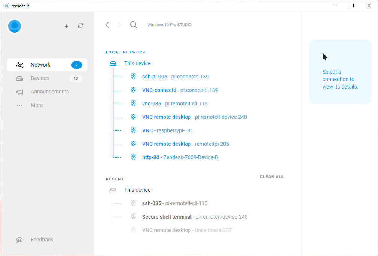The height and width of the screenshot is (256, 378).
Task: Click the Devices sidebar drive icon
Action: (19, 78)
